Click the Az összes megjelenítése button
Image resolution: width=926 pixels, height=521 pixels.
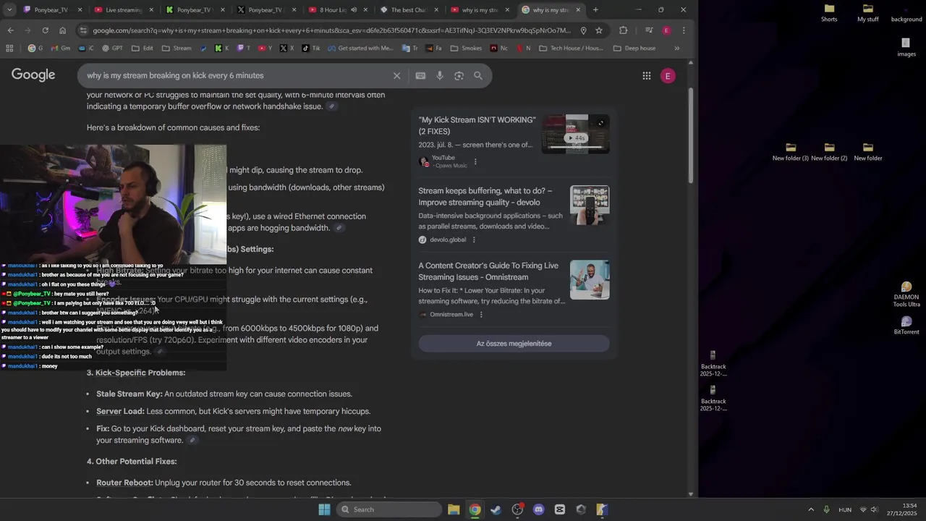514,344
